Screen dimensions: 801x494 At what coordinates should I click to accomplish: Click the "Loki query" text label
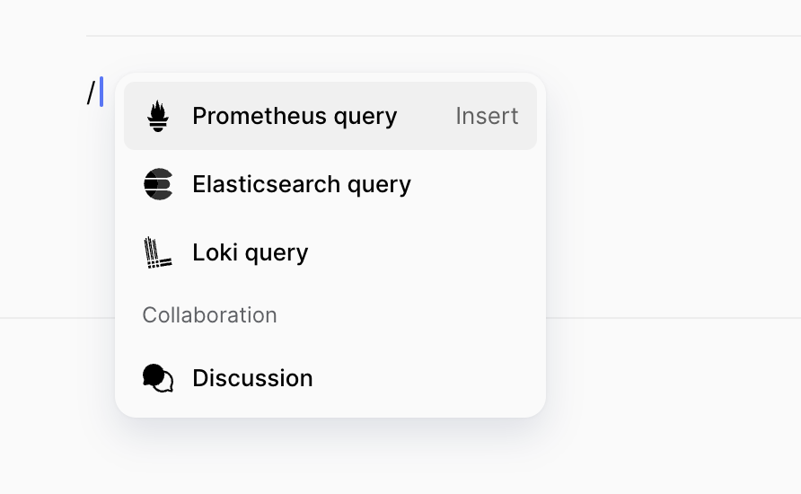(x=251, y=252)
